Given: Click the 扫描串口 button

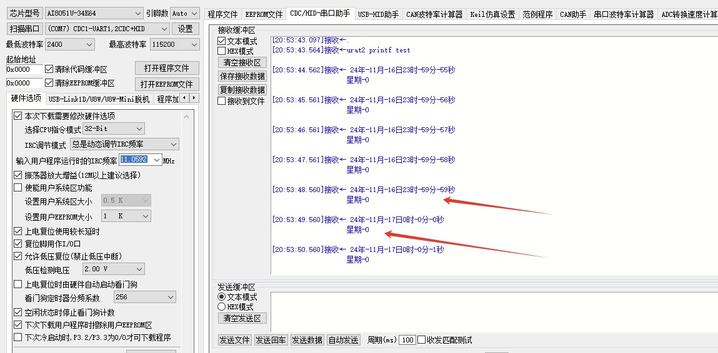Looking at the screenshot, I should [25, 29].
